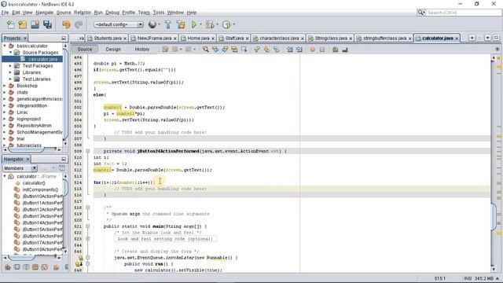This screenshot has width=503, height=283.
Task: Click the Build Project hammer icon
Action: coord(167,24)
